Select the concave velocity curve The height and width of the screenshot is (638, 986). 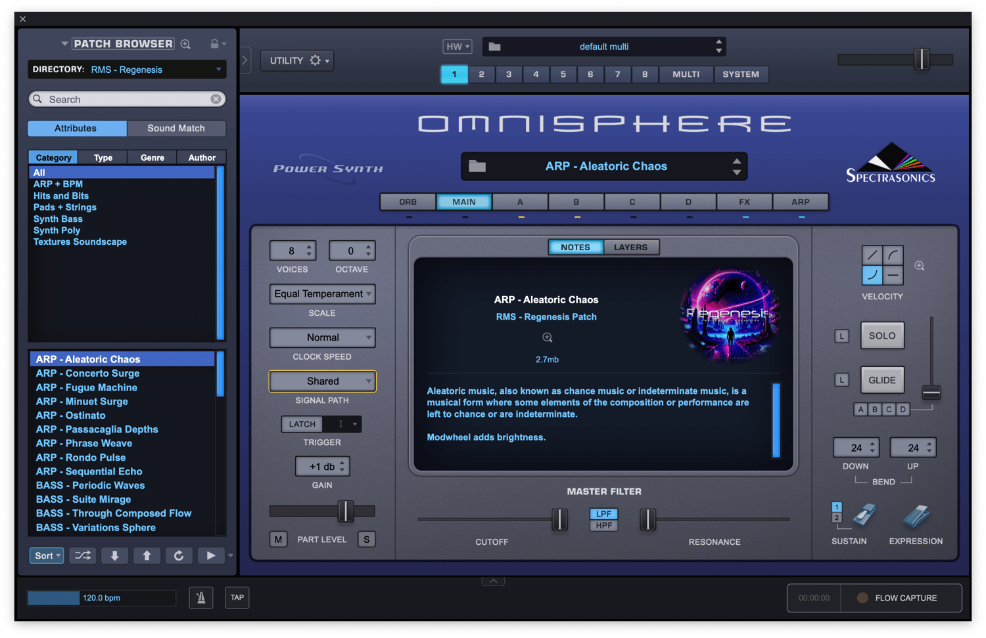coord(872,275)
